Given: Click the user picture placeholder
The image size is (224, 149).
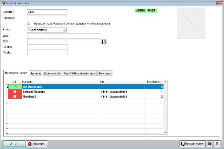Looking at the screenshot, I should tap(191, 23).
